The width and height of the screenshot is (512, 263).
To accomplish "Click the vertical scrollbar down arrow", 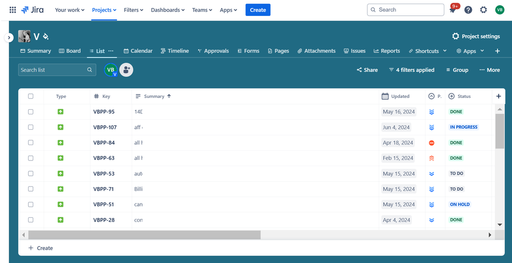I will (x=500, y=225).
